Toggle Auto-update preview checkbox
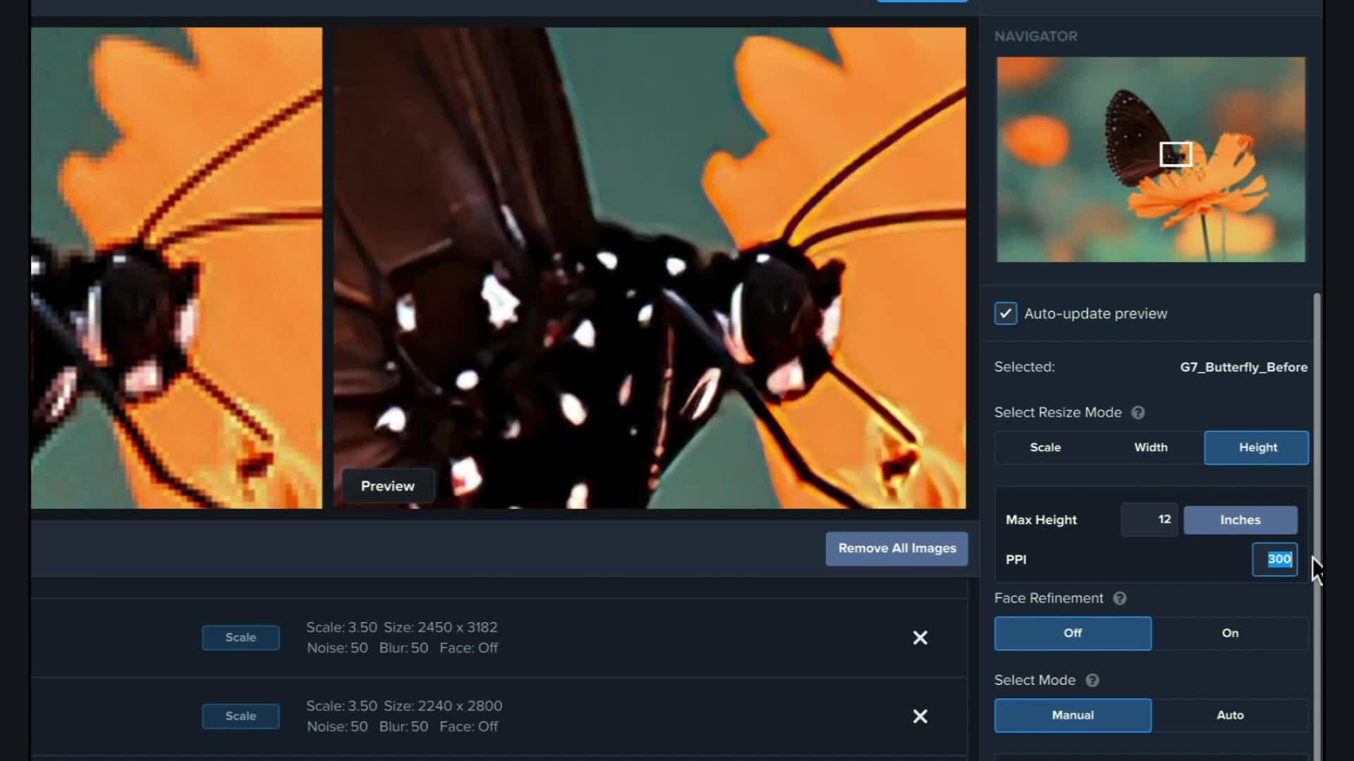Screen dimensions: 1354x761 1006,314
